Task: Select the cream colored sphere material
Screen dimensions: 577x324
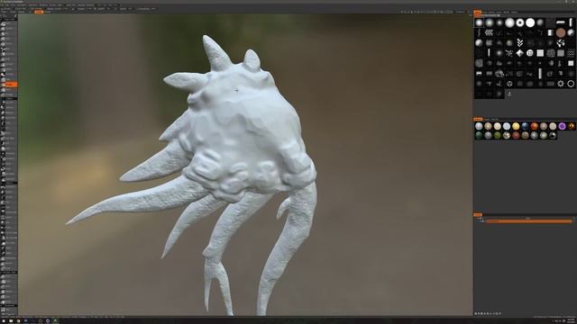Action: point(497,126)
